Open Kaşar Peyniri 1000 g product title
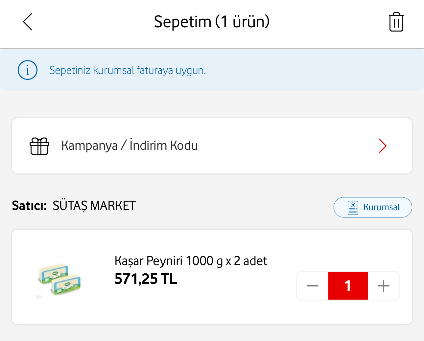 (191, 261)
